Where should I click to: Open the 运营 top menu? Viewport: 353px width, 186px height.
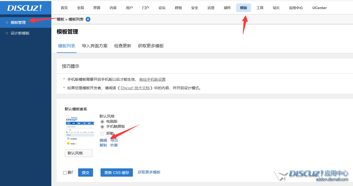211,8
